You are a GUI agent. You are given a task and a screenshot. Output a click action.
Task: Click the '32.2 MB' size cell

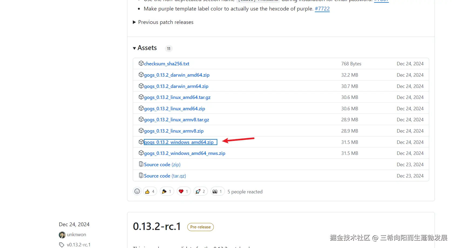coord(350,75)
